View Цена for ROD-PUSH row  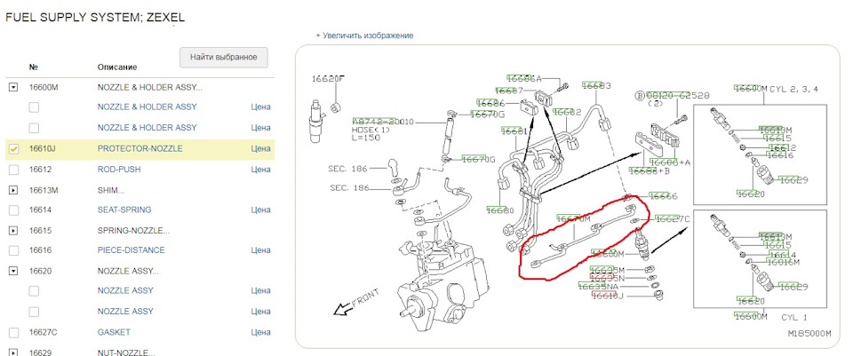click(x=260, y=170)
